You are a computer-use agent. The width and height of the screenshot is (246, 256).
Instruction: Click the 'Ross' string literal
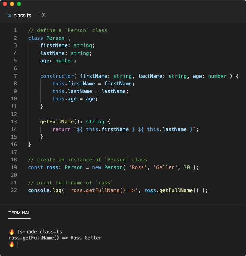pos(138,167)
